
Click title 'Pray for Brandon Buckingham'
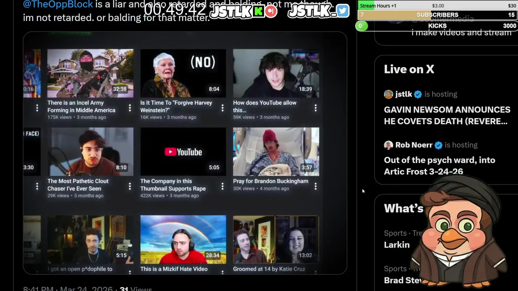tap(271, 181)
